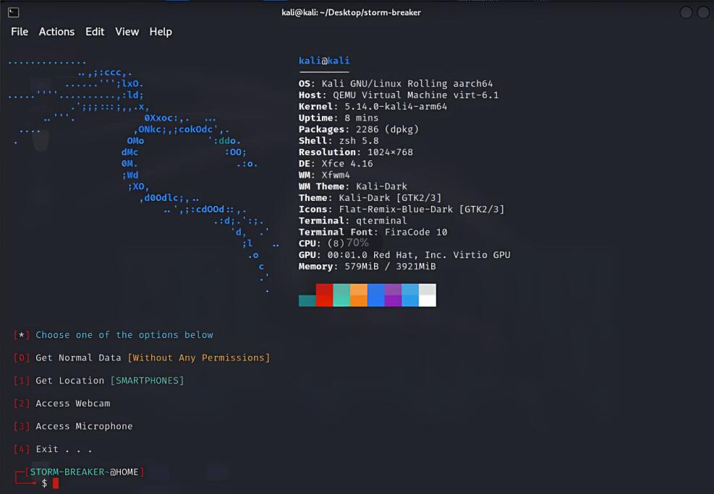This screenshot has height=494, width=714.
Task: Click the Packages: 2286 (dpkg) line
Action: (x=358, y=129)
